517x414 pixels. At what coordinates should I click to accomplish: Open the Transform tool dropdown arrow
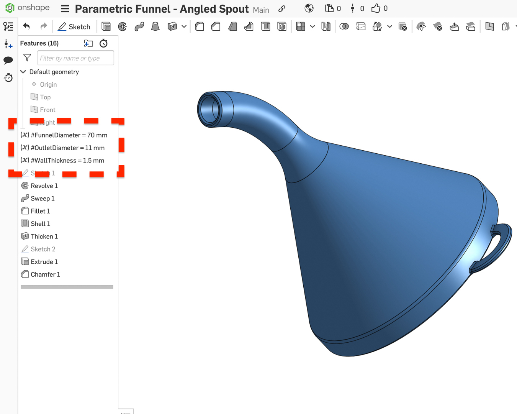(x=389, y=26)
